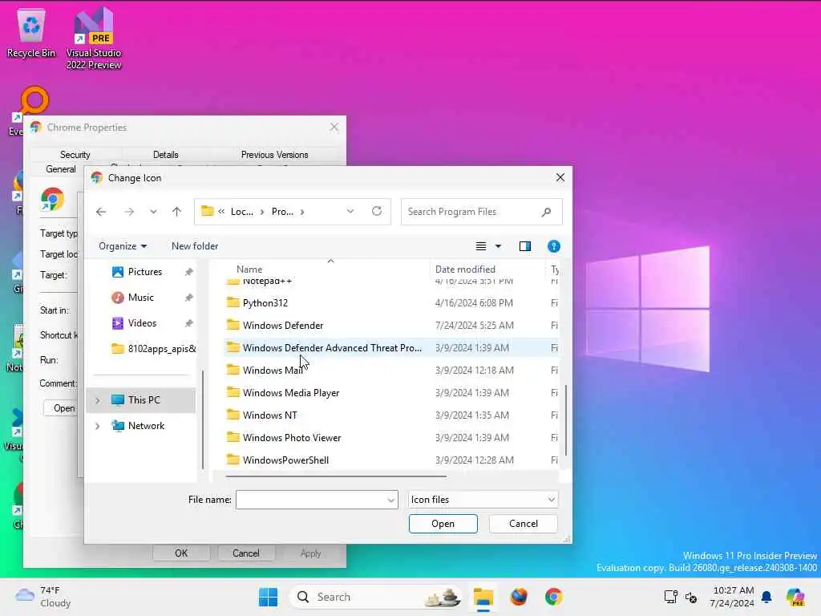The height and width of the screenshot is (616, 821).
Task: Open File Explorer from the taskbar
Action: pos(483,597)
